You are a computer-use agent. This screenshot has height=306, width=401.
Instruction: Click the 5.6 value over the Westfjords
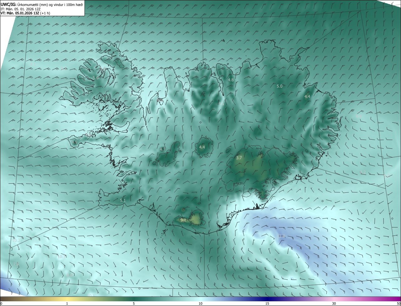click(96, 78)
